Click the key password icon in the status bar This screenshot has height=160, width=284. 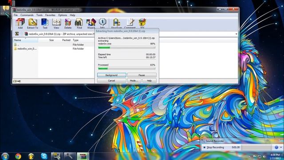tap(19, 81)
